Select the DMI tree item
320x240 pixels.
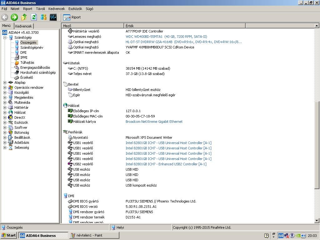[x=23, y=52]
